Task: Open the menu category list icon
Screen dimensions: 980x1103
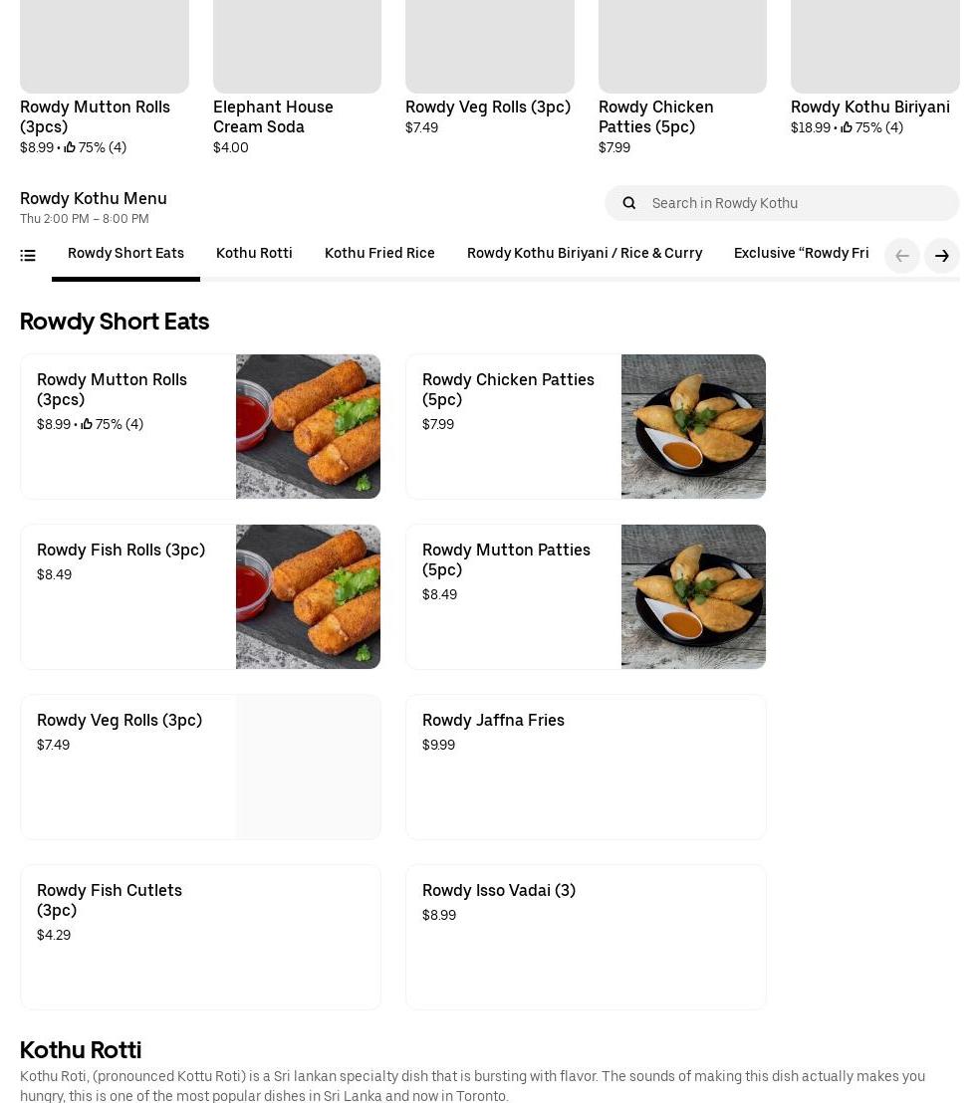Action: point(28,256)
